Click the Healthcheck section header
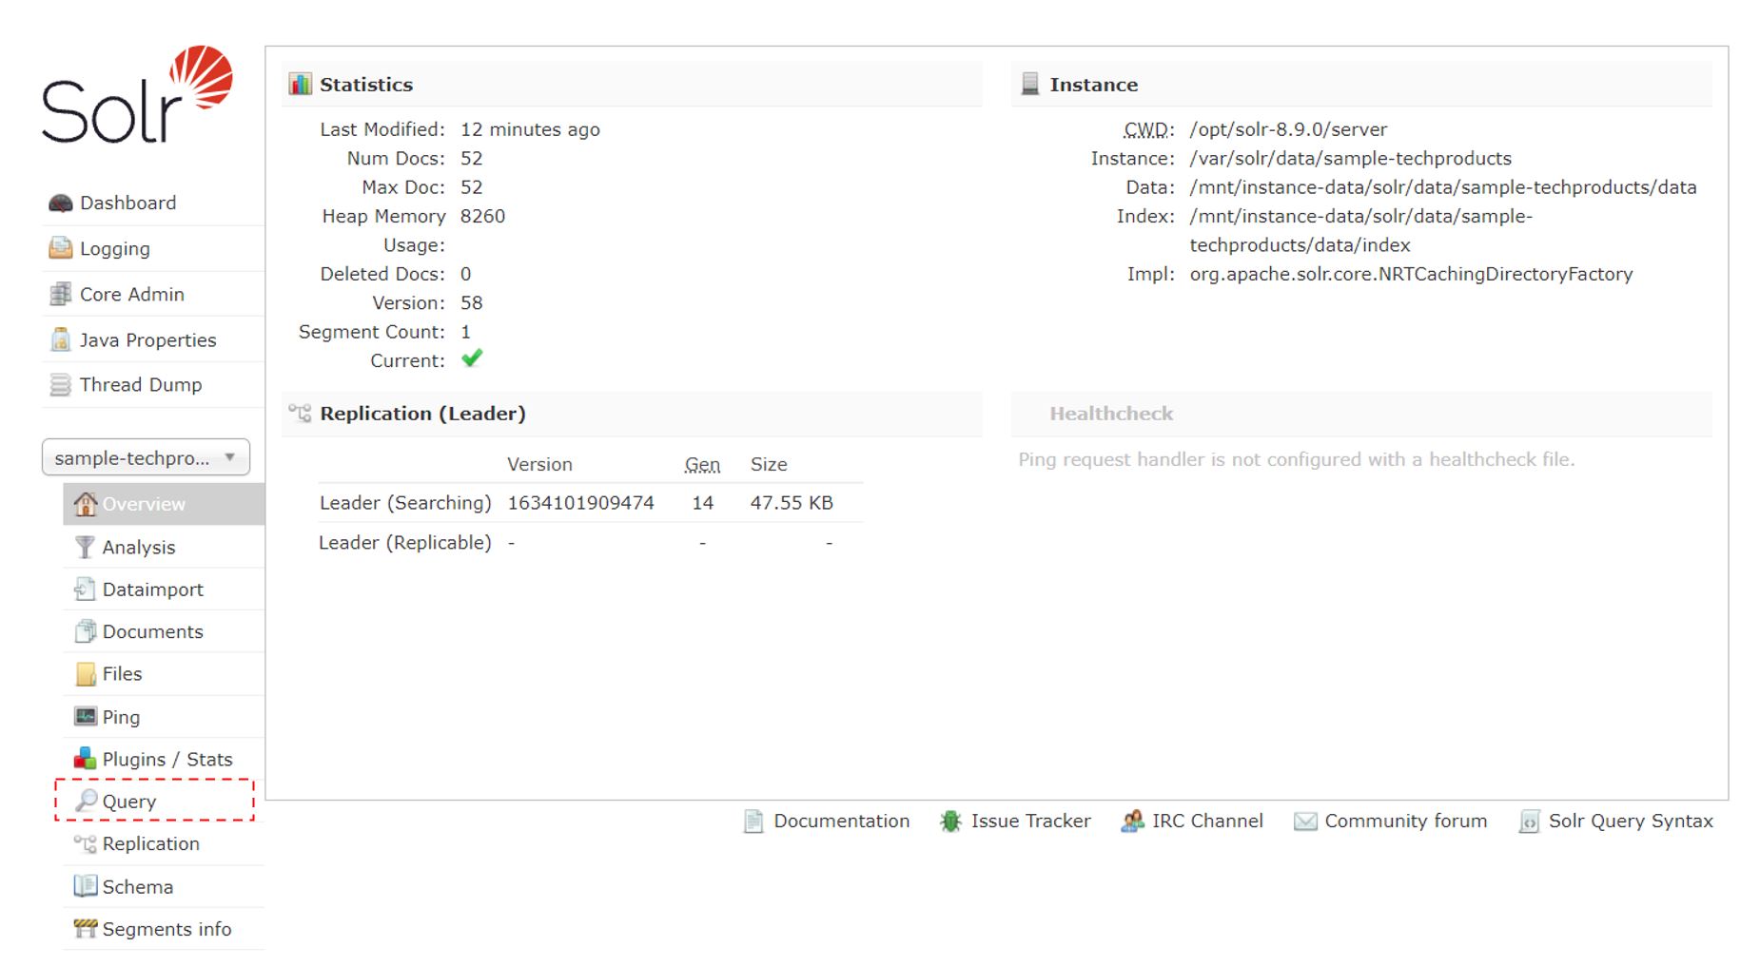This screenshot has height=967, width=1760. click(x=1111, y=414)
